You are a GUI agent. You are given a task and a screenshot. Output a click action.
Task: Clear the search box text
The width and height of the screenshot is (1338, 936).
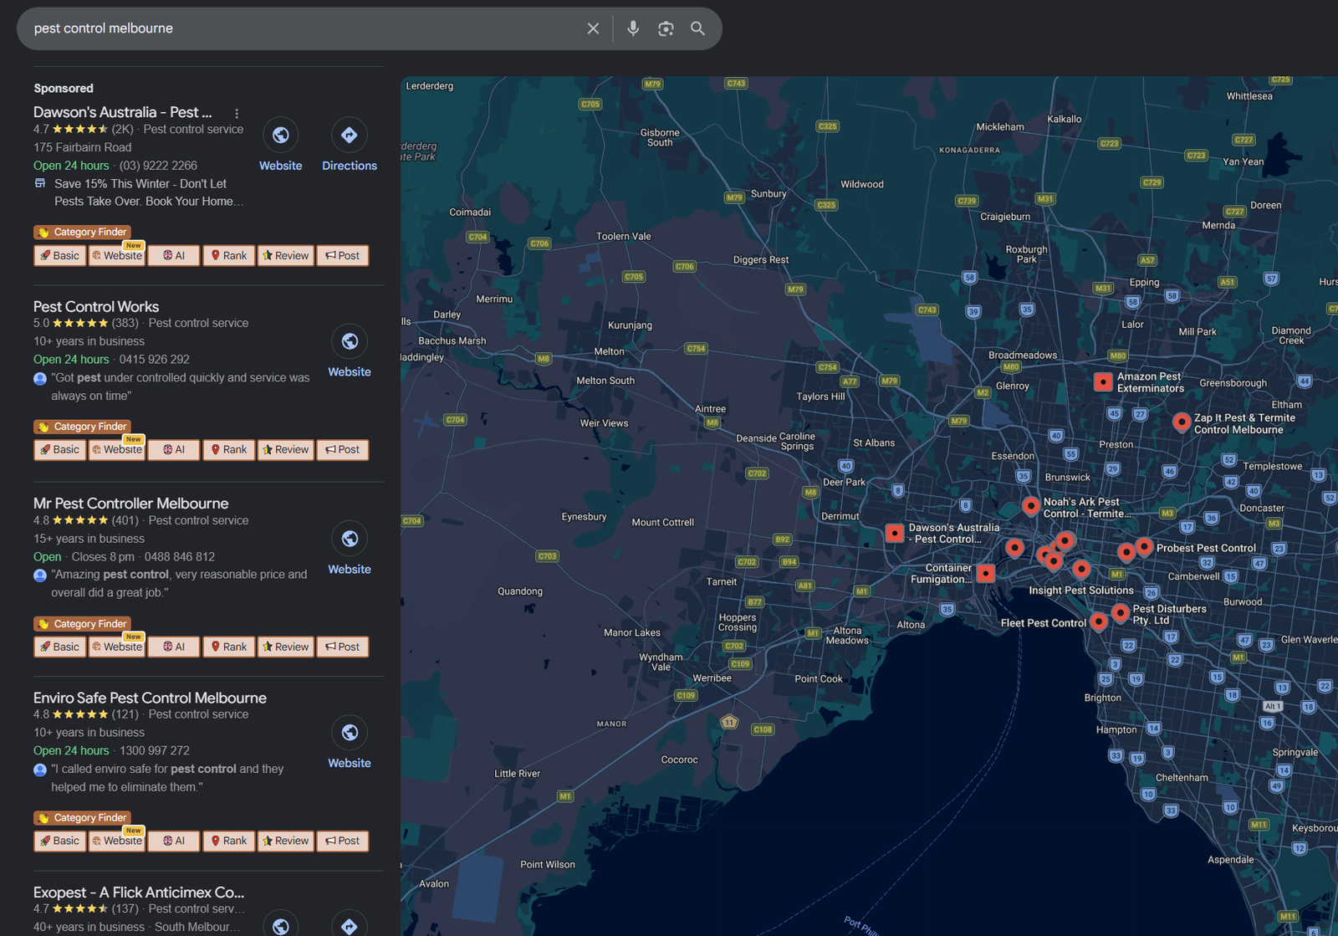pos(593,28)
